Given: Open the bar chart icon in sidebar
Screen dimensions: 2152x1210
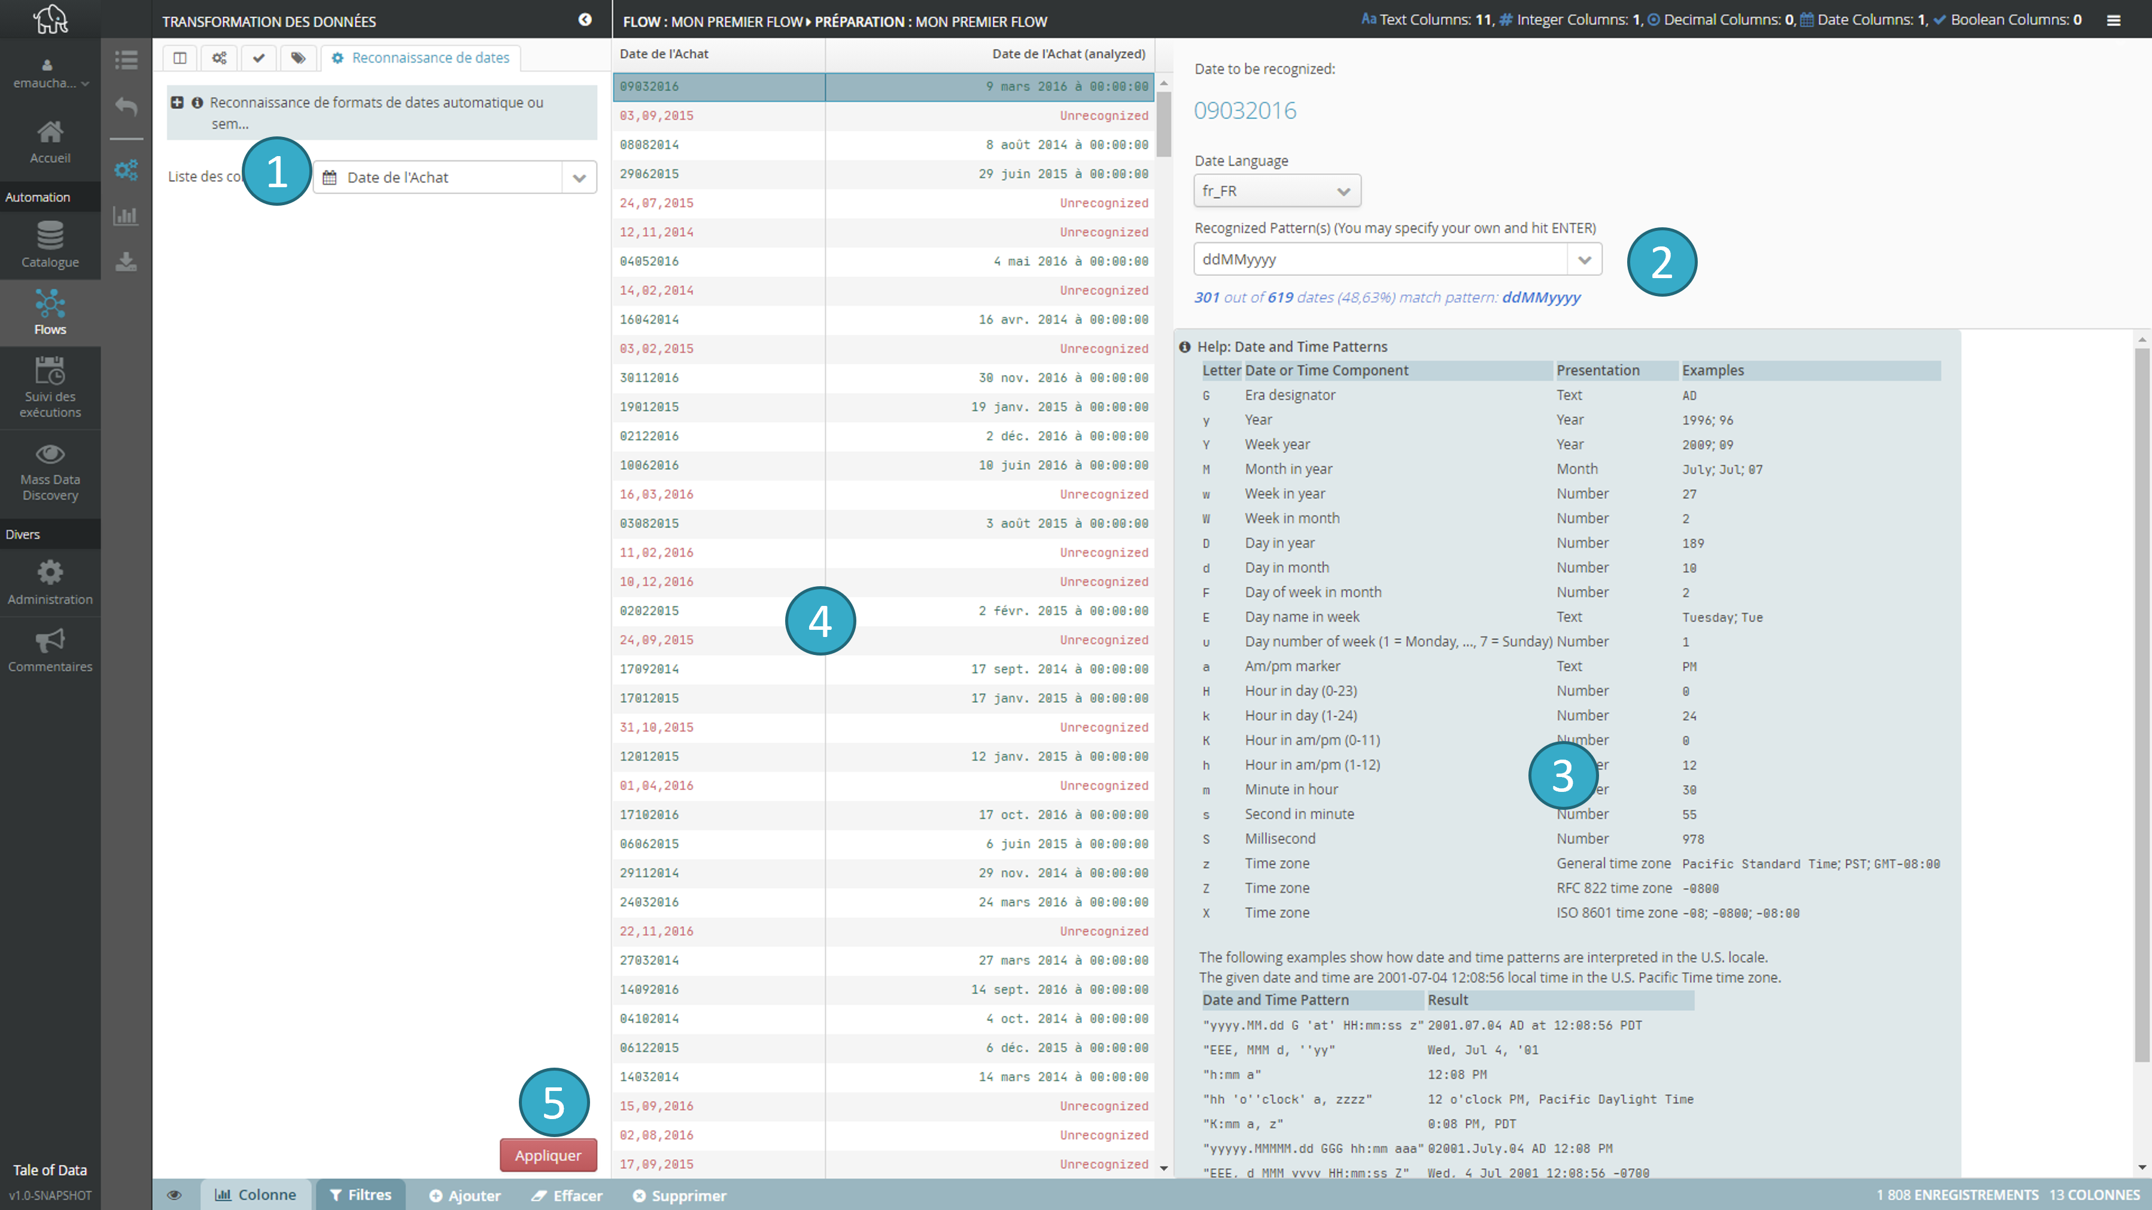Looking at the screenshot, I should tap(126, 215).
